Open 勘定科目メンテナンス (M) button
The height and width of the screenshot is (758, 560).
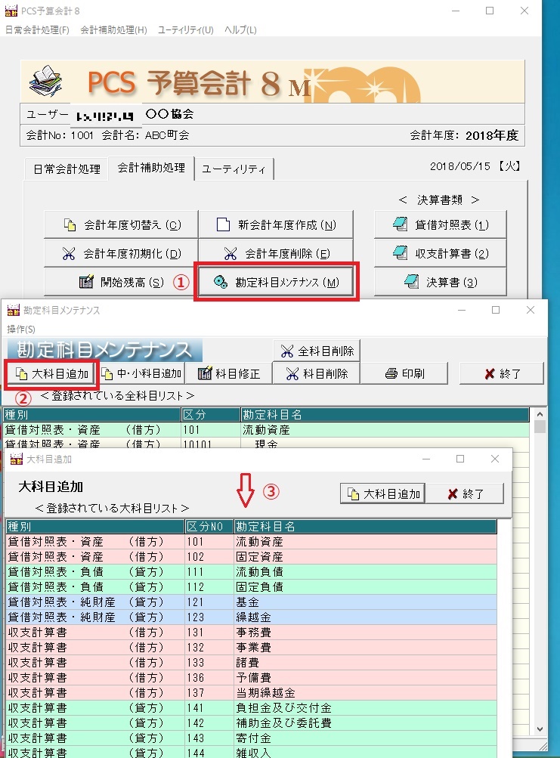(276, 282)
